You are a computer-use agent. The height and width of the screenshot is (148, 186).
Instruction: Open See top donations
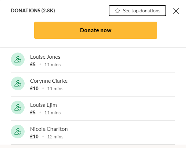tap(137, 11)
